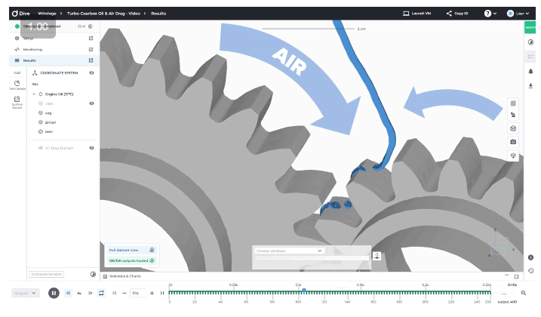Click the round icon below the green button
The height and width of the screenshot is (317, 541).
click(530, 42)
